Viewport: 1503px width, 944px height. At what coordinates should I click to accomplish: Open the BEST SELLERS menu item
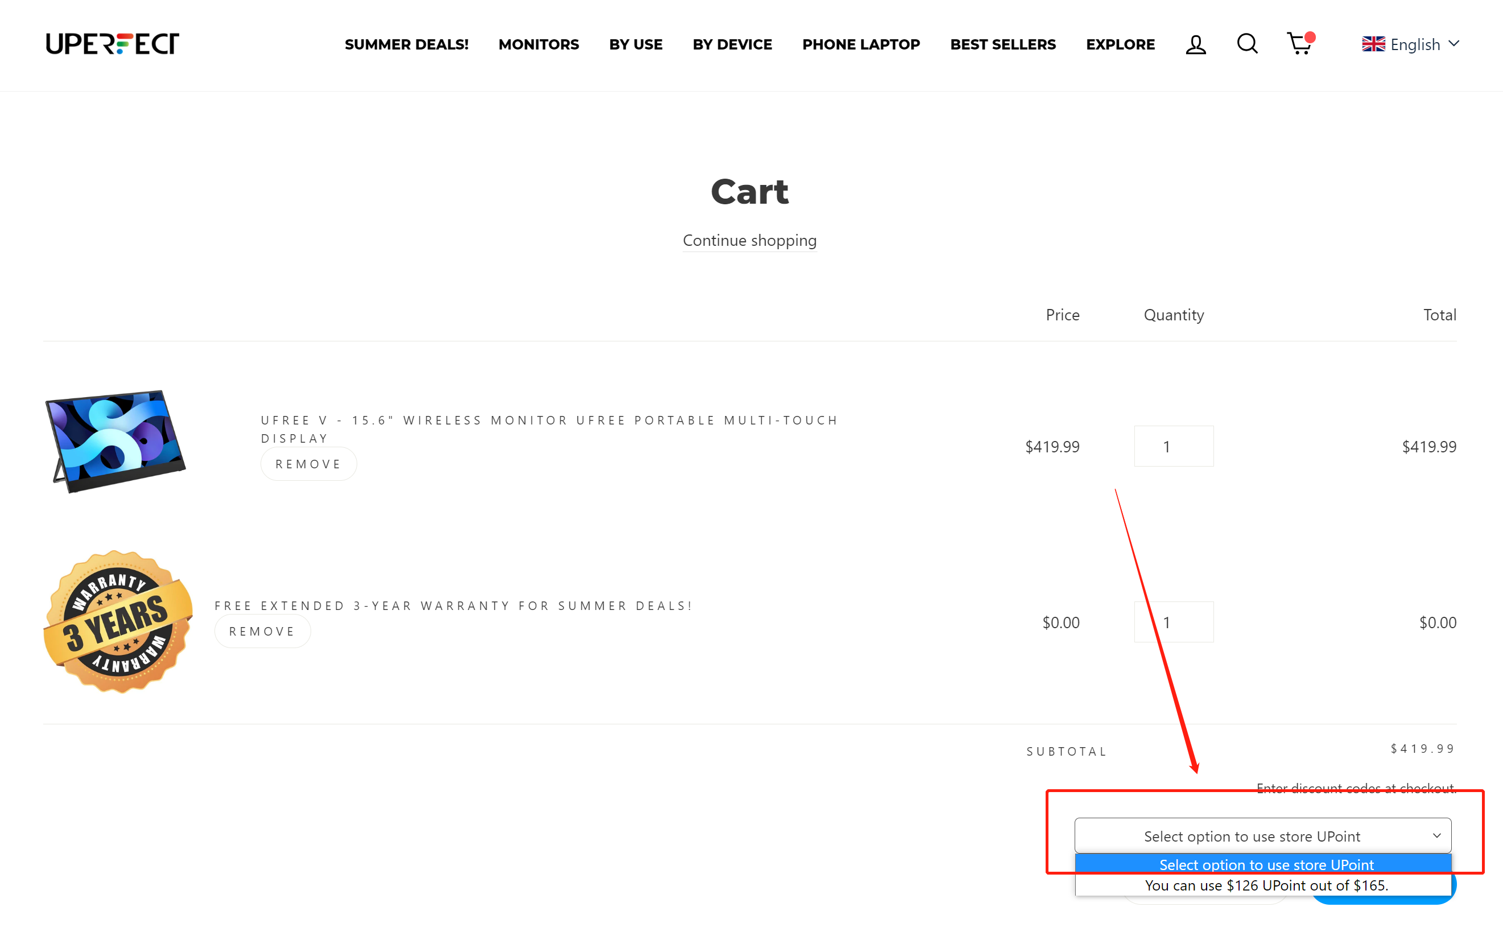tap(1002, 44)
